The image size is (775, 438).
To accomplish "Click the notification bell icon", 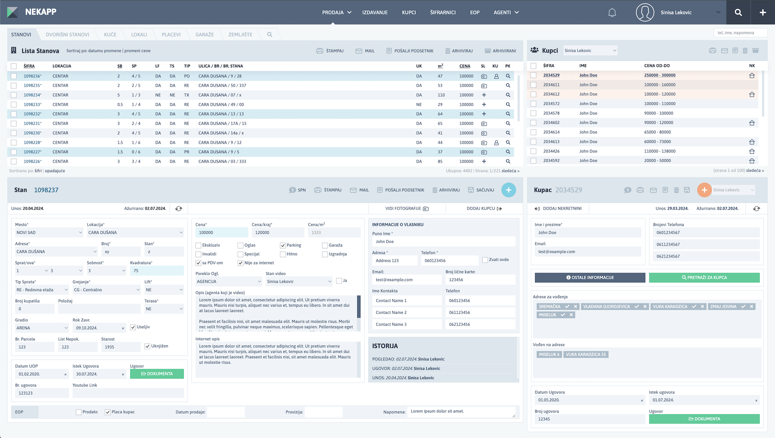I will click(612, 12).
